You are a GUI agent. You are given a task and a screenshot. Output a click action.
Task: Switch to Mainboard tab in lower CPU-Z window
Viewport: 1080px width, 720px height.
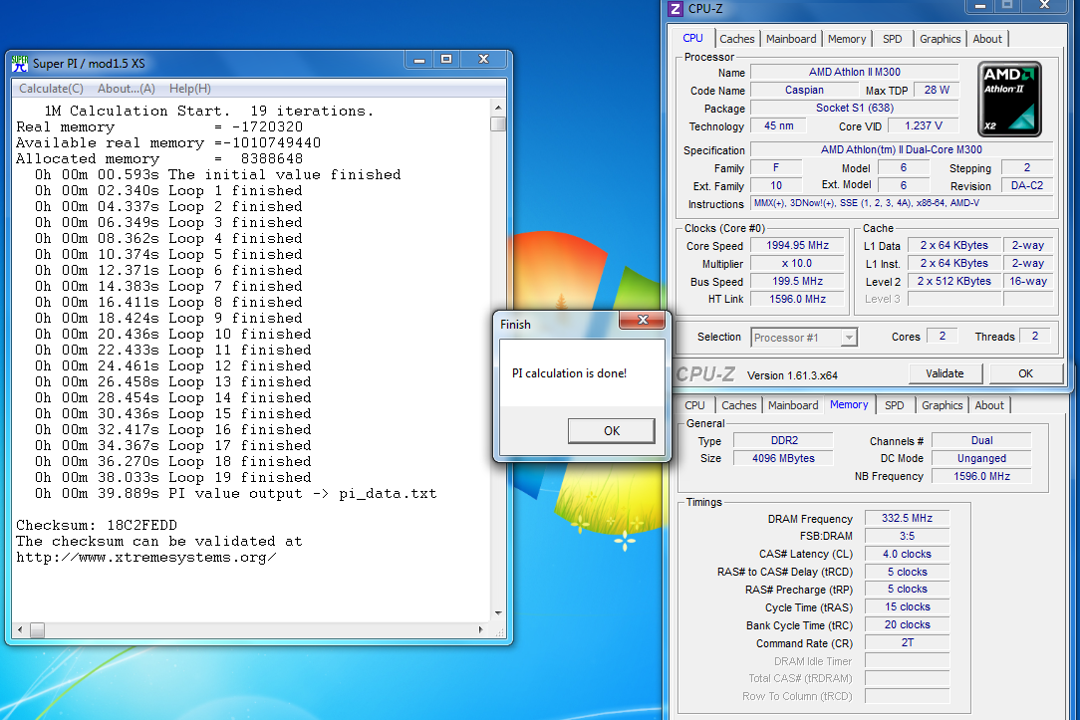[793, 405]
